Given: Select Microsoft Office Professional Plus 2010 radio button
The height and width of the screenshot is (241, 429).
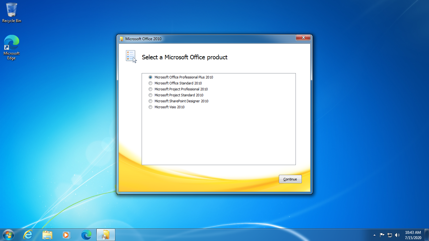Looking at the screenshot, I should click(x=150, y=77).
